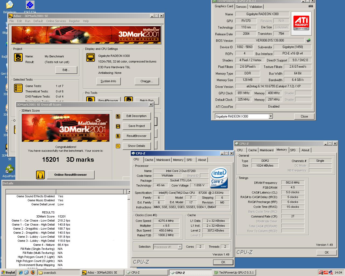Launch Internet Explorer from quick launch
Viewport: 345px width, 276px height.
(x=21, y=272)
